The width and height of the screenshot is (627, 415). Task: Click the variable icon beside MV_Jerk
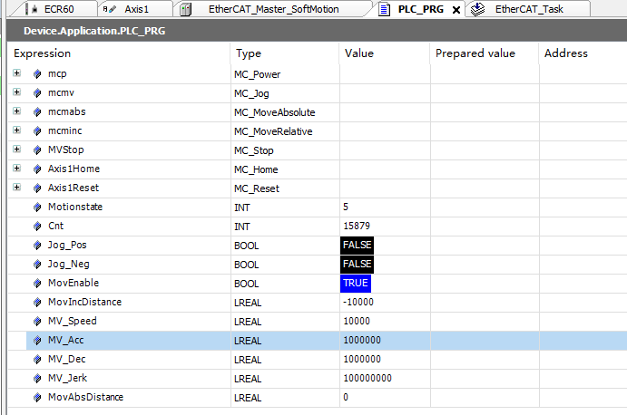(x=37, y=379)
